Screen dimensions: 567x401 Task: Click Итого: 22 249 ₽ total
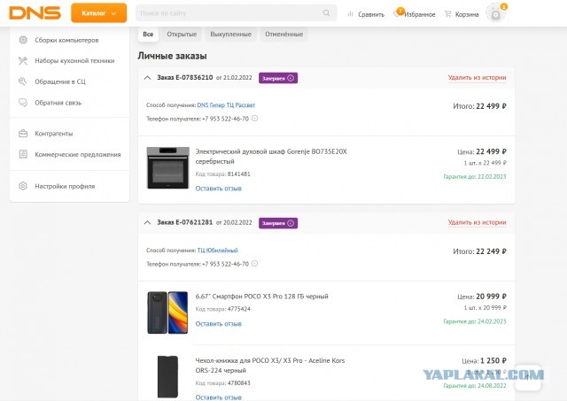[479, 251]
